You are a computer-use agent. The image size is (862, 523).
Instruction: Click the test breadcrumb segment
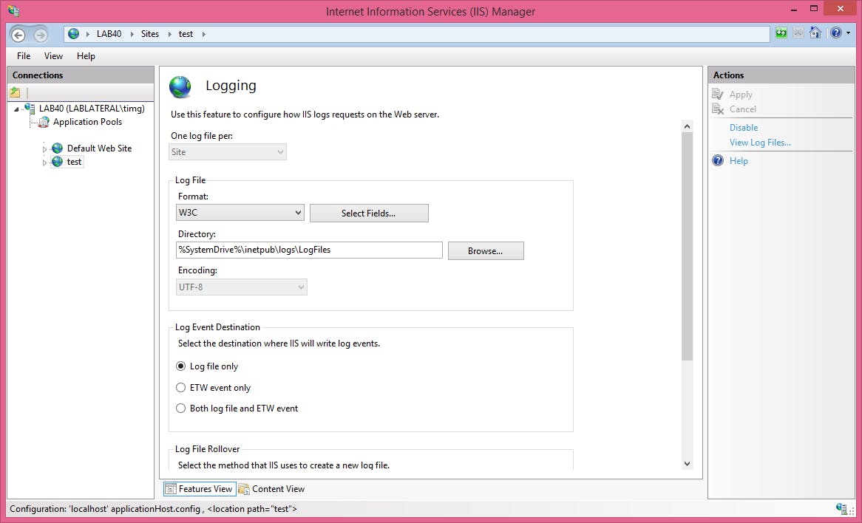point(186,34)
